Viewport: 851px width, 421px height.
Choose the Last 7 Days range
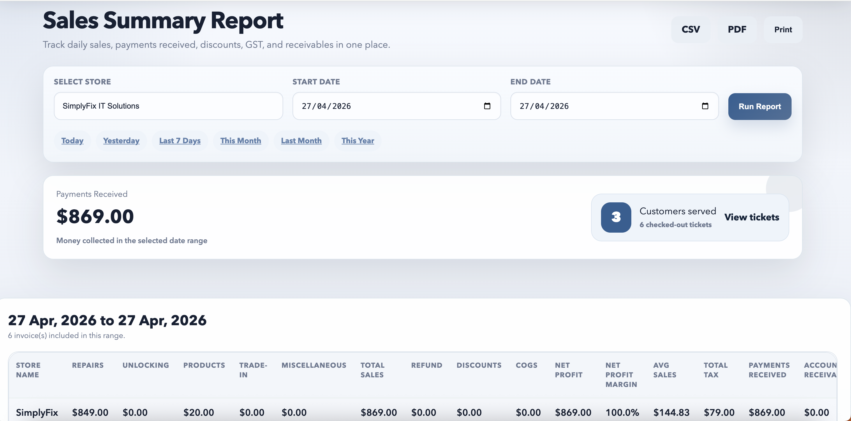pos(179,140)
